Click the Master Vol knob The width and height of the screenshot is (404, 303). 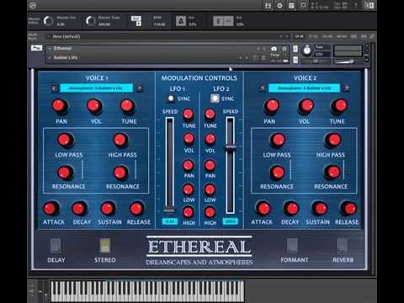pyautogui.click(x=48, y=21)
